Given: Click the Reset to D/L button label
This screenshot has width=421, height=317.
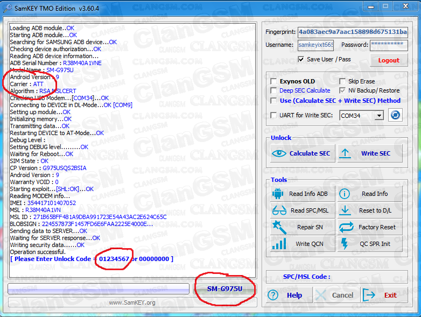Looking at the screenshot, I should [375, 210].
